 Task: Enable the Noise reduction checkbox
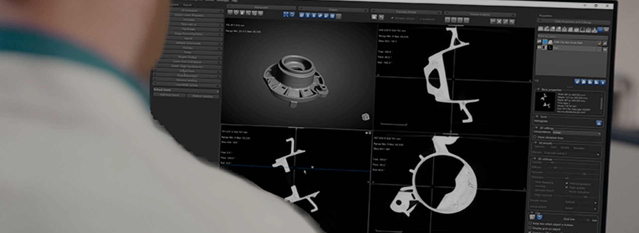567,192
